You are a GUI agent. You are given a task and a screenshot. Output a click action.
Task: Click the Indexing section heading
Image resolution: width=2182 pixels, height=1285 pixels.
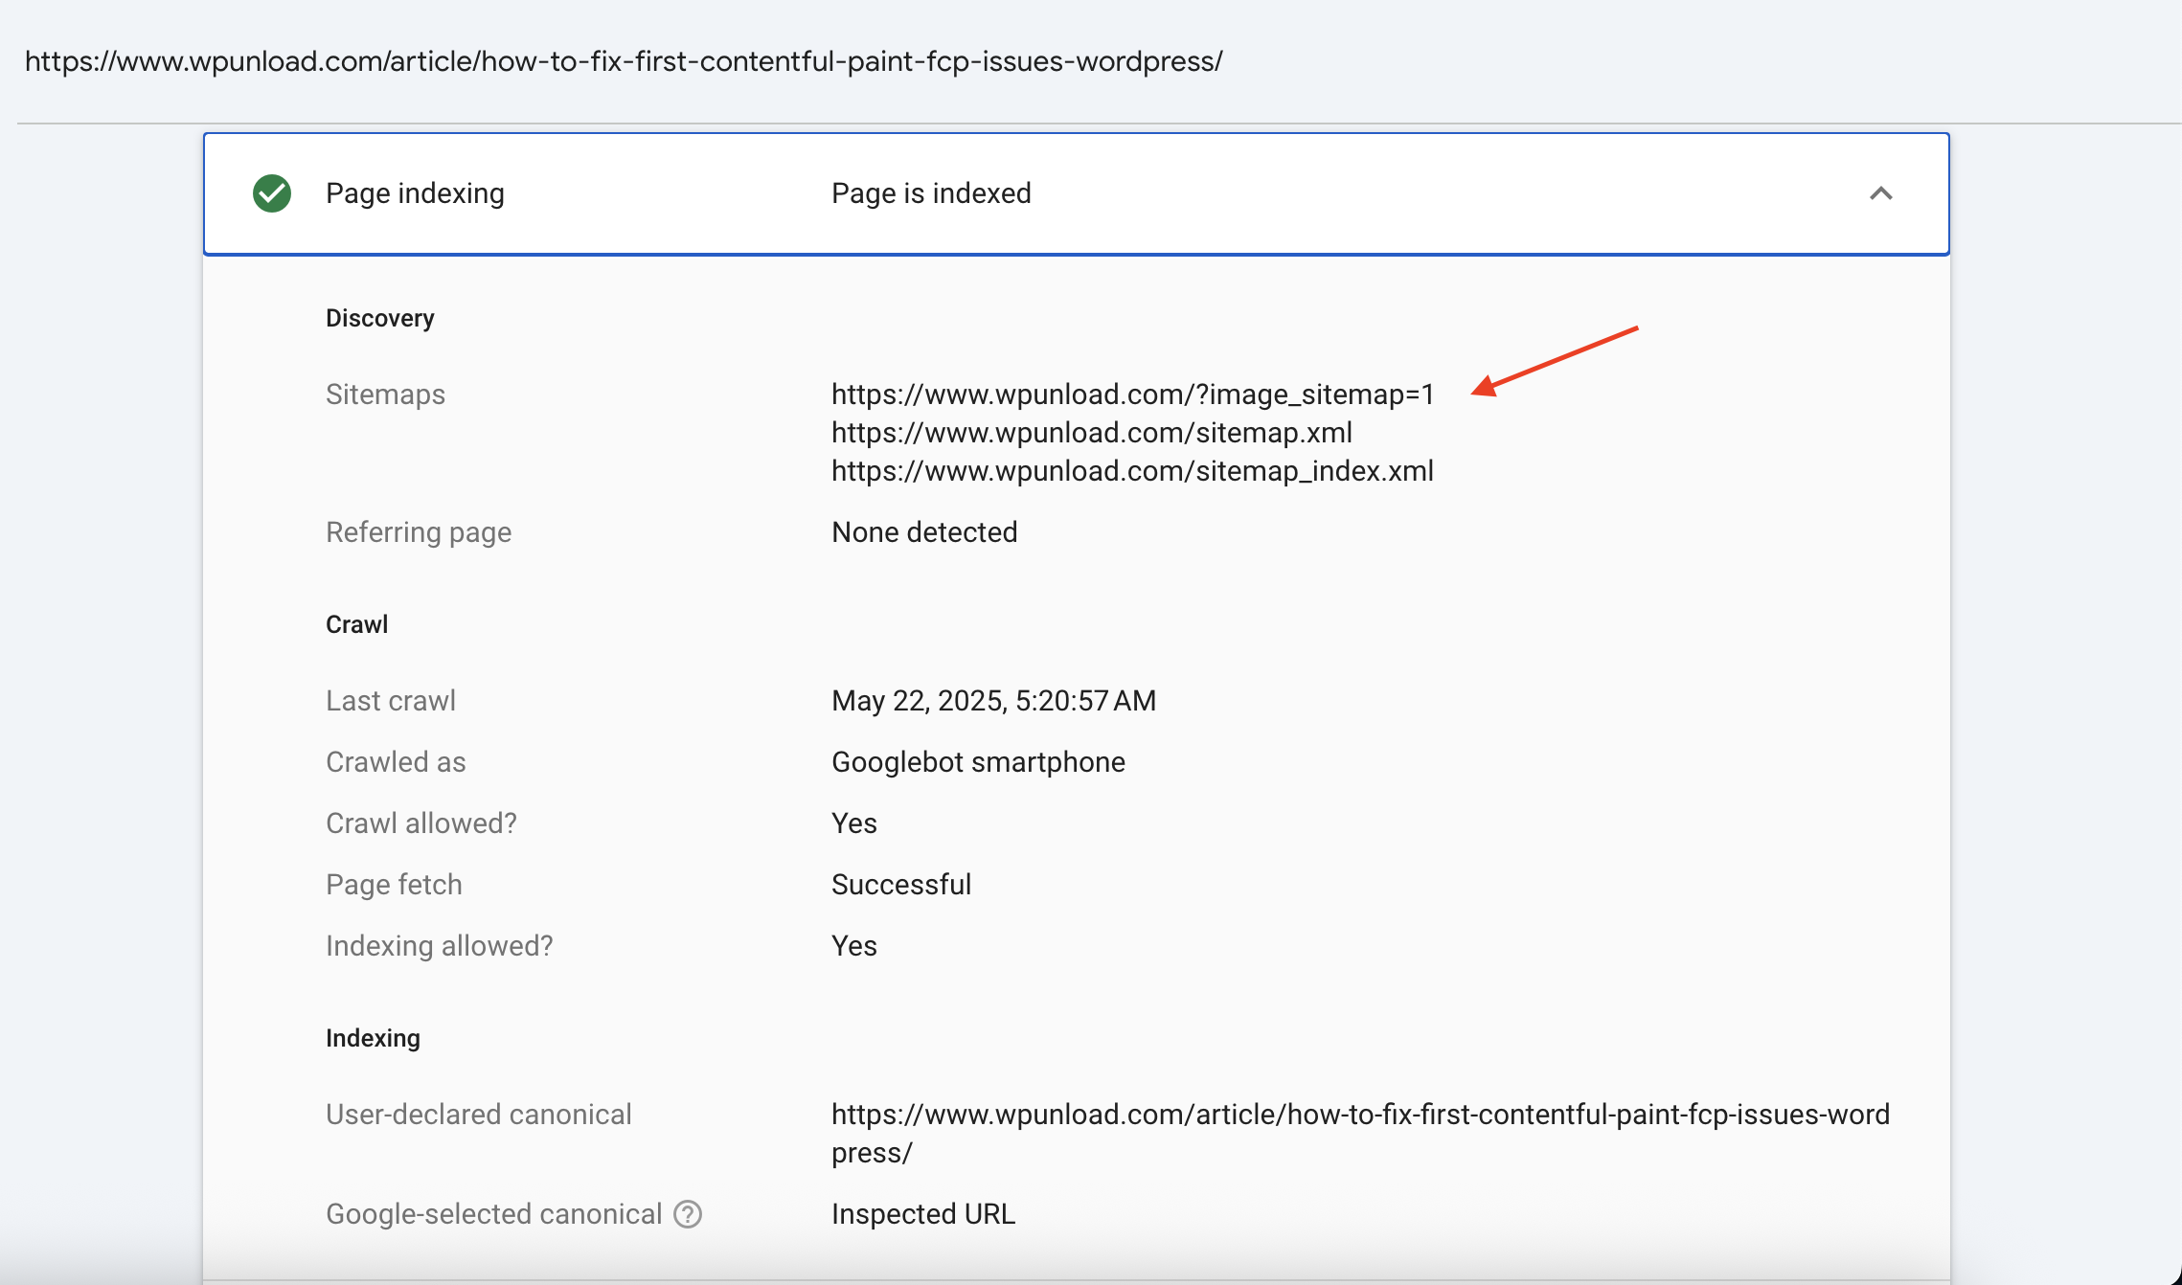pos(373,1038)
